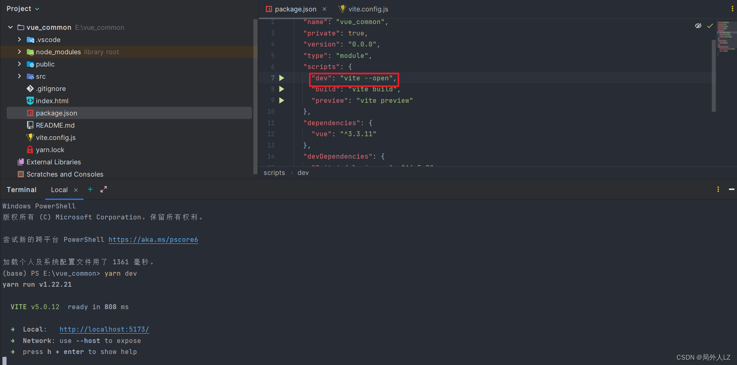Select index.html in project tree
Image resolution: width=737 pixels, height=365 pixels.
[x=52, y=101]
